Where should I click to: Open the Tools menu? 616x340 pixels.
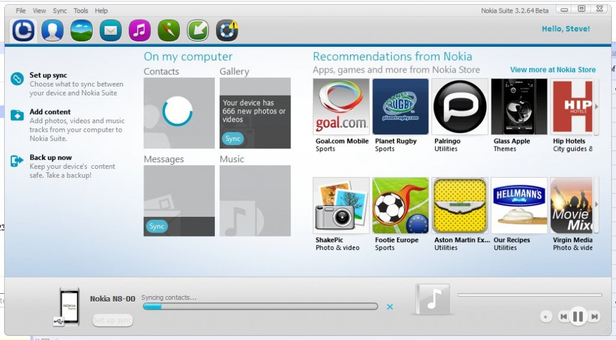pos(81,11)
